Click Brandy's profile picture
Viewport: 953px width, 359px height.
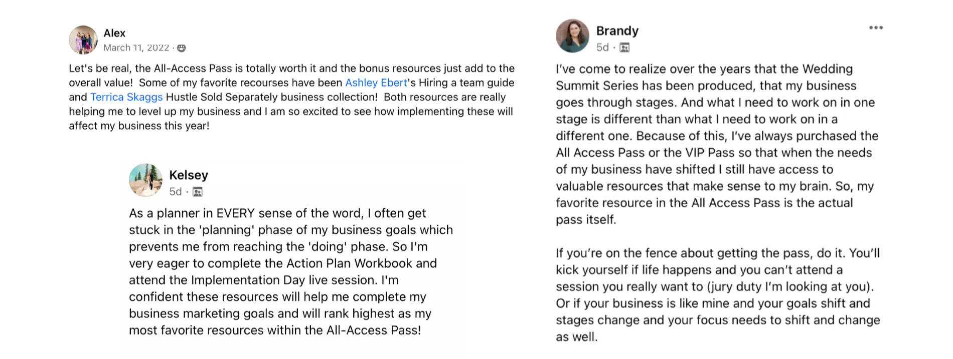pos(572,36)
